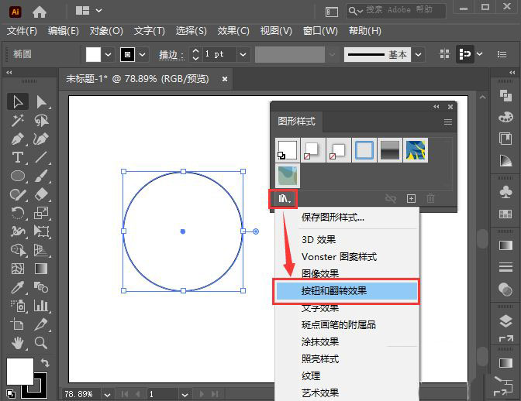Collapse the 图形样式 panel to icons
The height and width of the screenshot is (401, 521).
[x=436, y=107]
